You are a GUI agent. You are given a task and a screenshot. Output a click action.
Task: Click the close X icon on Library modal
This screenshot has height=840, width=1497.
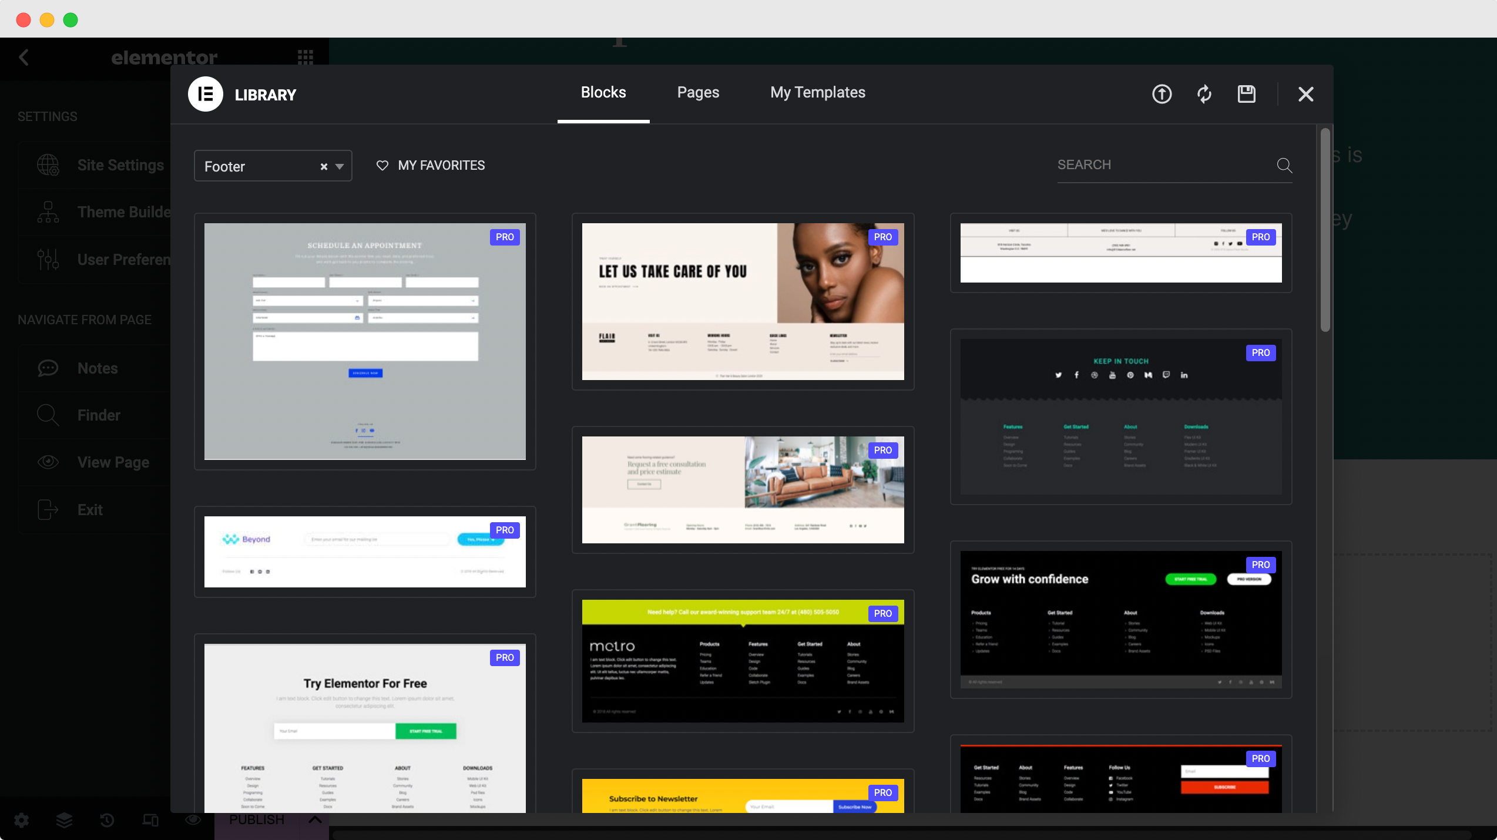[x=1305, y=93]
